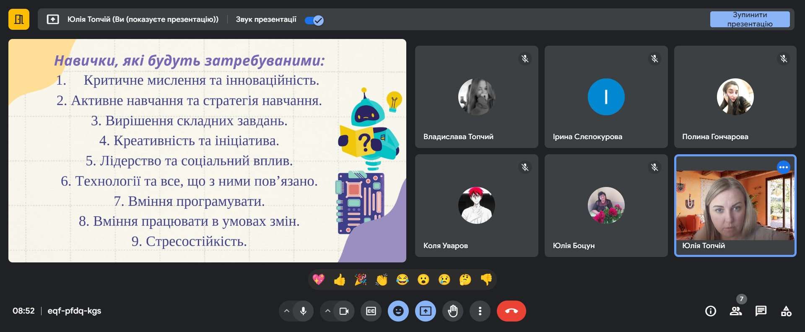Viewport: 805px width, 332px height.
Task: Open the closed captions control
Action: tap(371, 311)
